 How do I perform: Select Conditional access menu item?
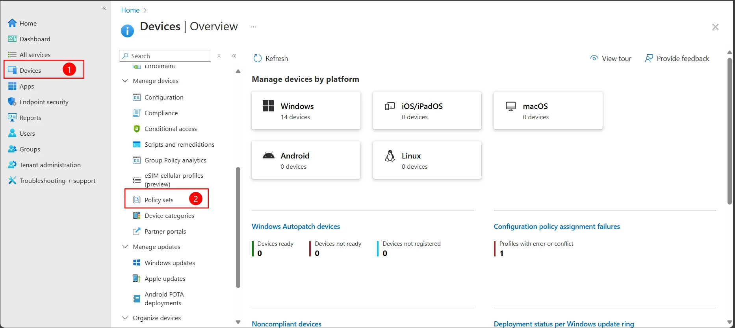coord(171,129)
